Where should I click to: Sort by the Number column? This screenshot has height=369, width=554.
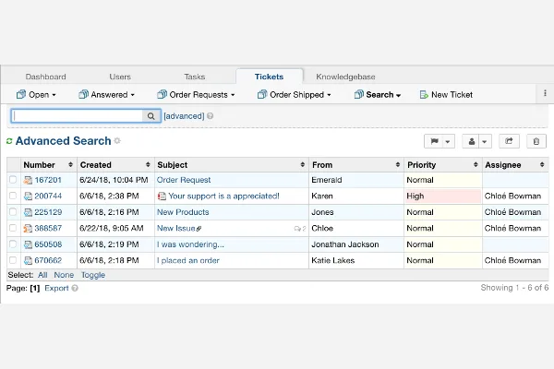48,165
